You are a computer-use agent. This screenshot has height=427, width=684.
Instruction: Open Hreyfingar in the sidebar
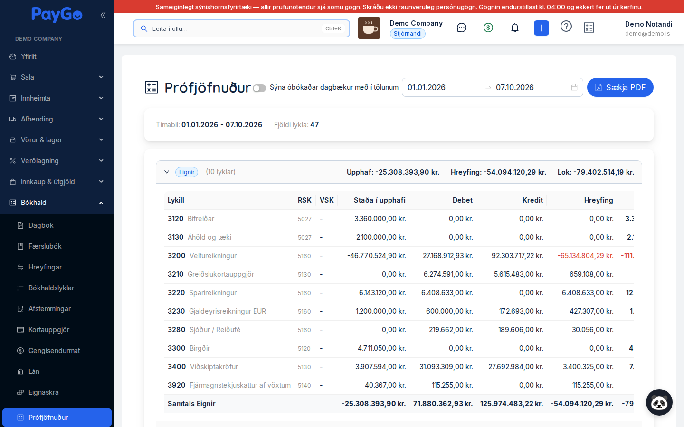pos(57,267)
